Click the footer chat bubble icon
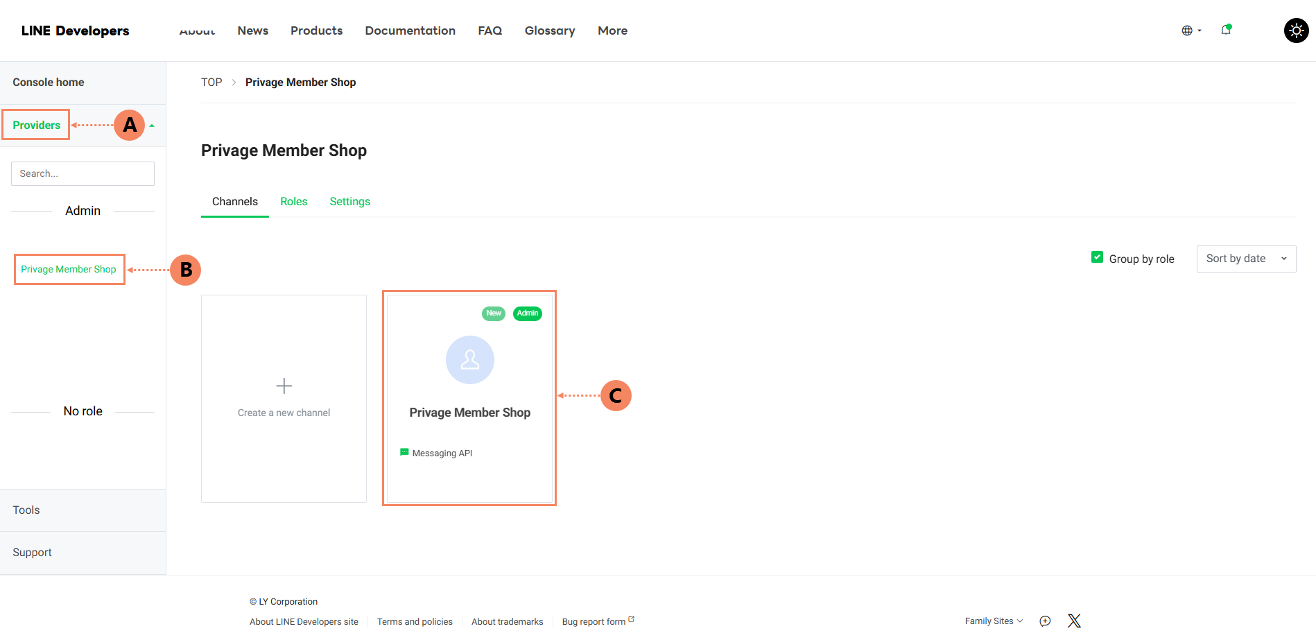This screenshot has height=631, width=1316. [1045, 621]
